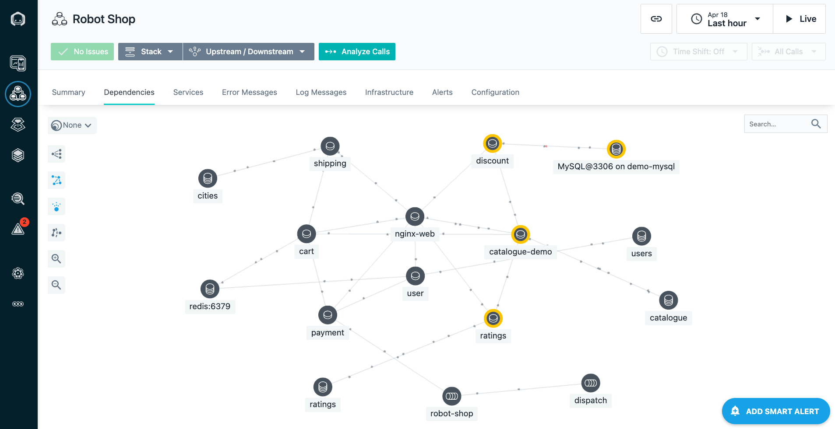This screenshot has width=835, height=429.
Task: Select the hierarchical layout icon
Action: tap(56, 154)
